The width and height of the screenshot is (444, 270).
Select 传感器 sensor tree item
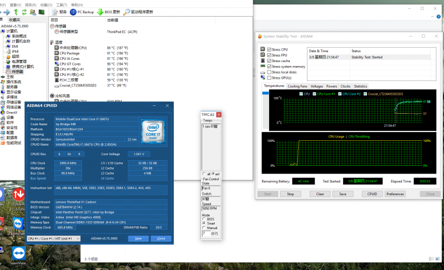pos(17,72)
